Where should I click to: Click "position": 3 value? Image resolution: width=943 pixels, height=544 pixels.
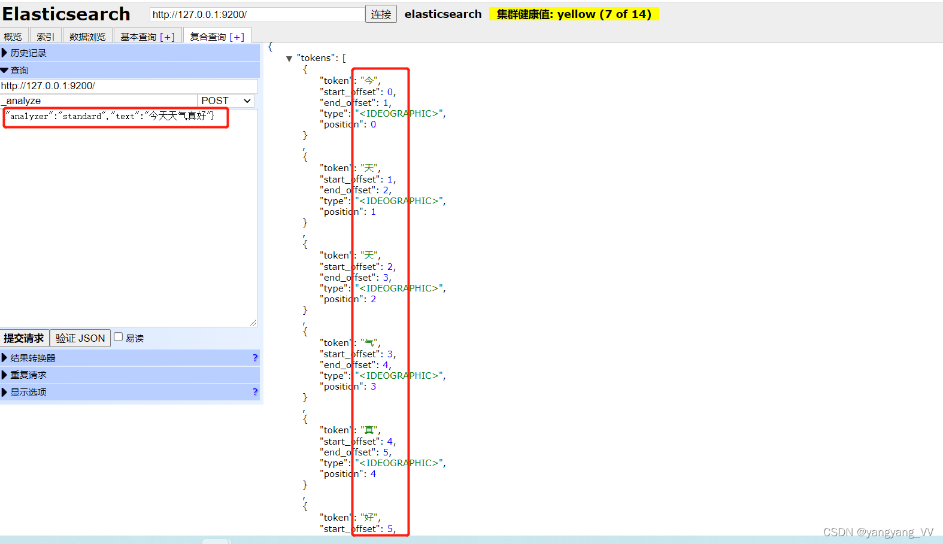pos(373,387)
